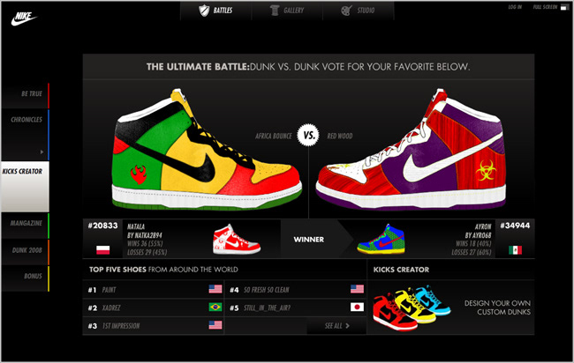Click the Nike swoosh logo
The width and height of the screenshot is (574, 363).
coord(24,19)
